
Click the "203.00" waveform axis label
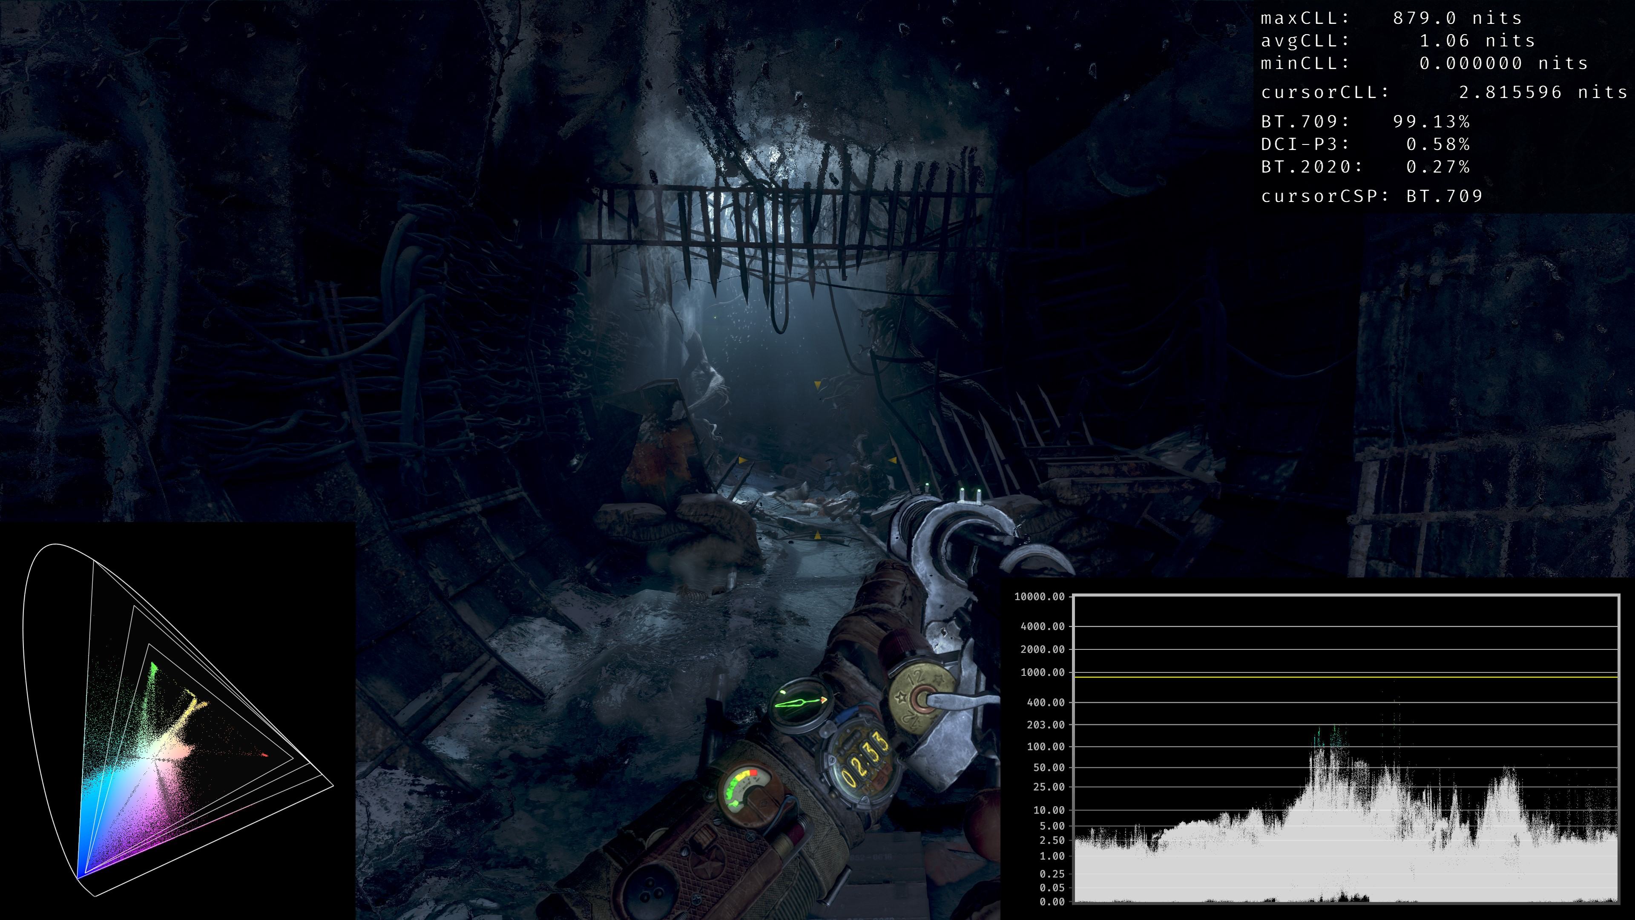(x=1046, y=724)
